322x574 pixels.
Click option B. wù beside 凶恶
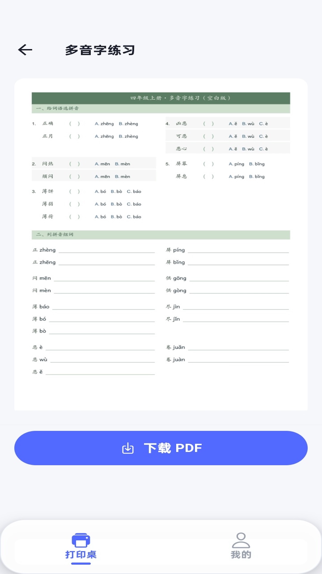click(248, 123)
